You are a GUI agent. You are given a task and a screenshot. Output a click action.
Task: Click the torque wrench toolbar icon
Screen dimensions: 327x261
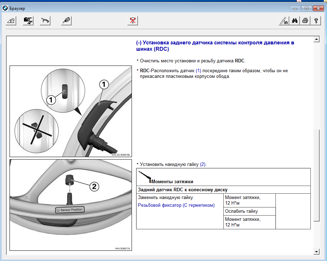pyautogui.click(x=45, y=21)
